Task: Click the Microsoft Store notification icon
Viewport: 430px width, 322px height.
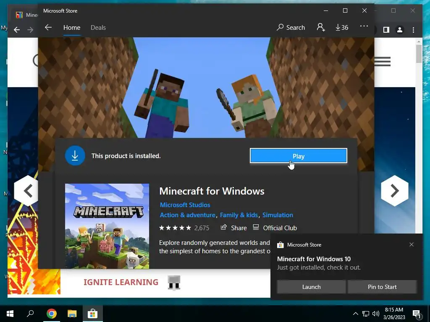Action: 280,245
